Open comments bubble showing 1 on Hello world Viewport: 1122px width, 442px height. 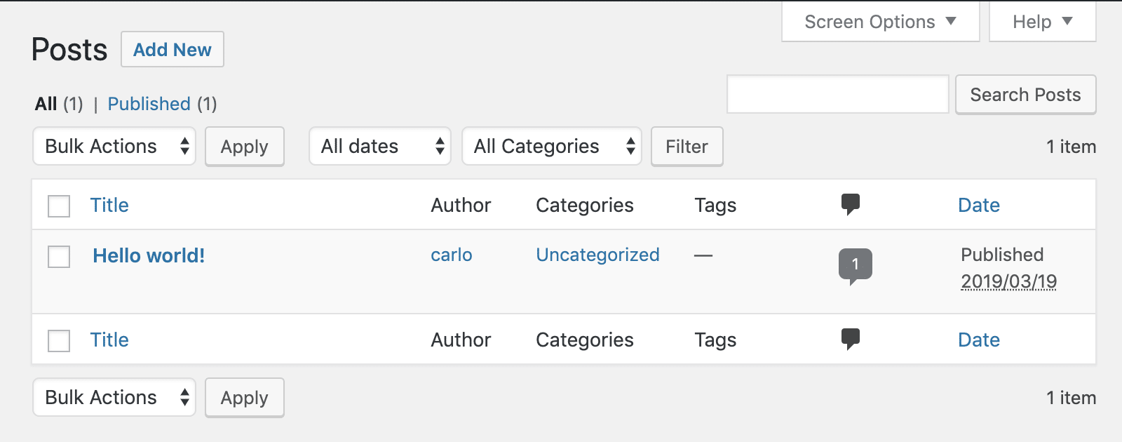[x=857, y=265]
